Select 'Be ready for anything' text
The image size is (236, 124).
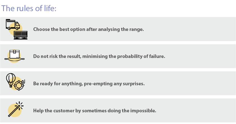pyautogui.click(x=58, y=83)
